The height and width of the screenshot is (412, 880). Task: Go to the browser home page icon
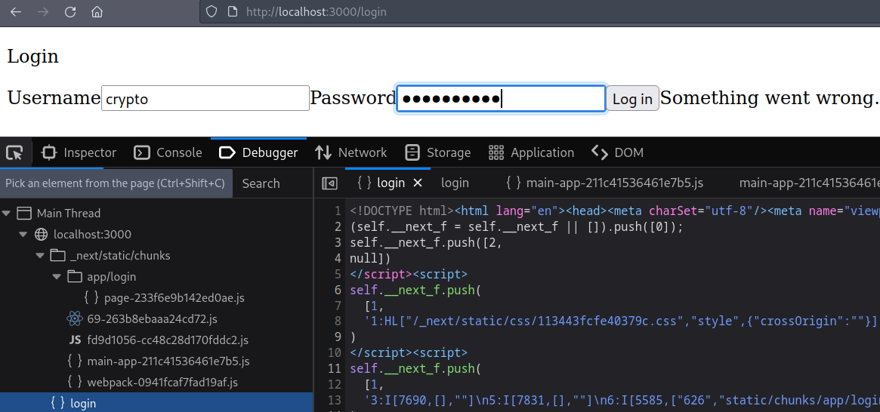pos(97,12)
